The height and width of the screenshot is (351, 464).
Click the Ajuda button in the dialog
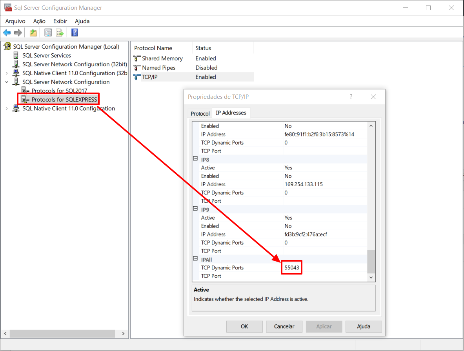click(x=364, y=326)
